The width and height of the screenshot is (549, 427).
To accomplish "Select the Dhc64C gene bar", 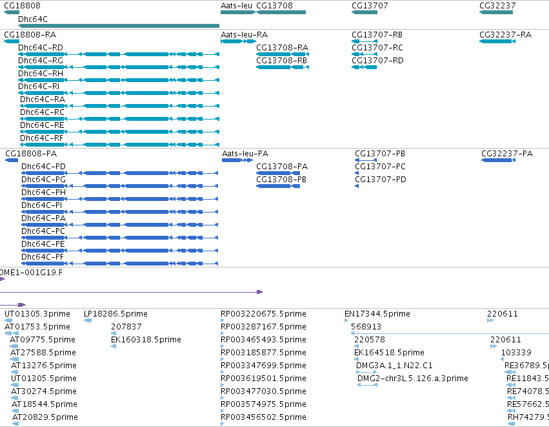I will 119,26.
